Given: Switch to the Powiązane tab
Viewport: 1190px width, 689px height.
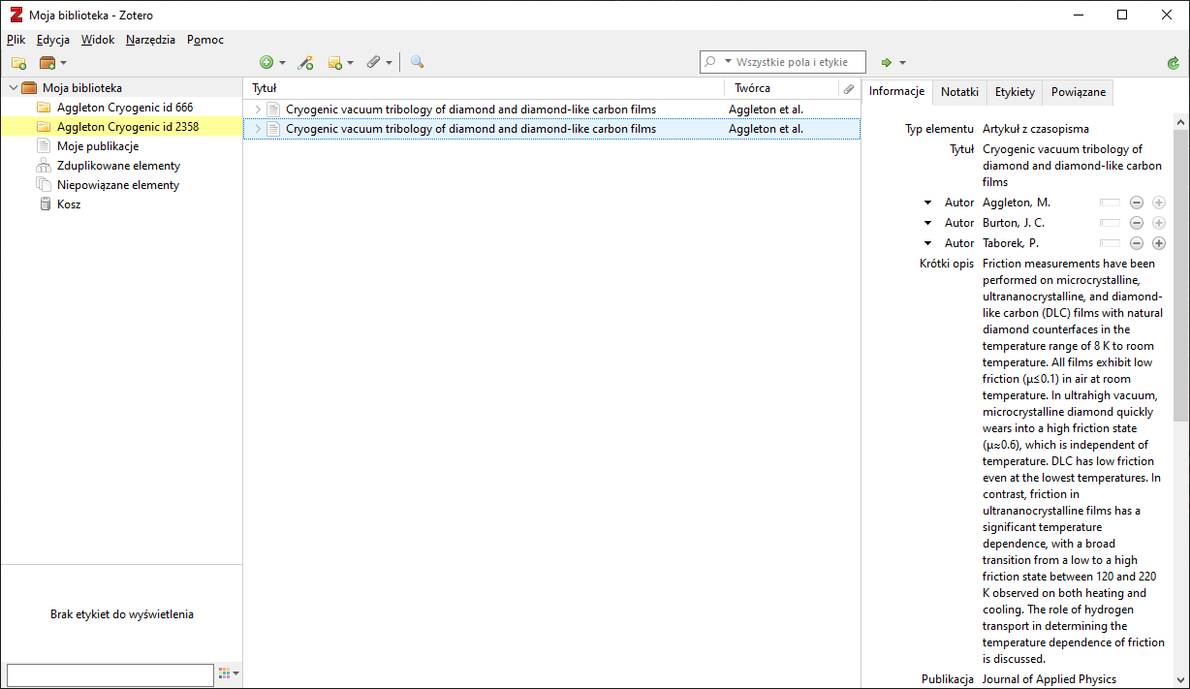Looking at the screenshot, I should pyautogui.click(x=1079, y=92).
